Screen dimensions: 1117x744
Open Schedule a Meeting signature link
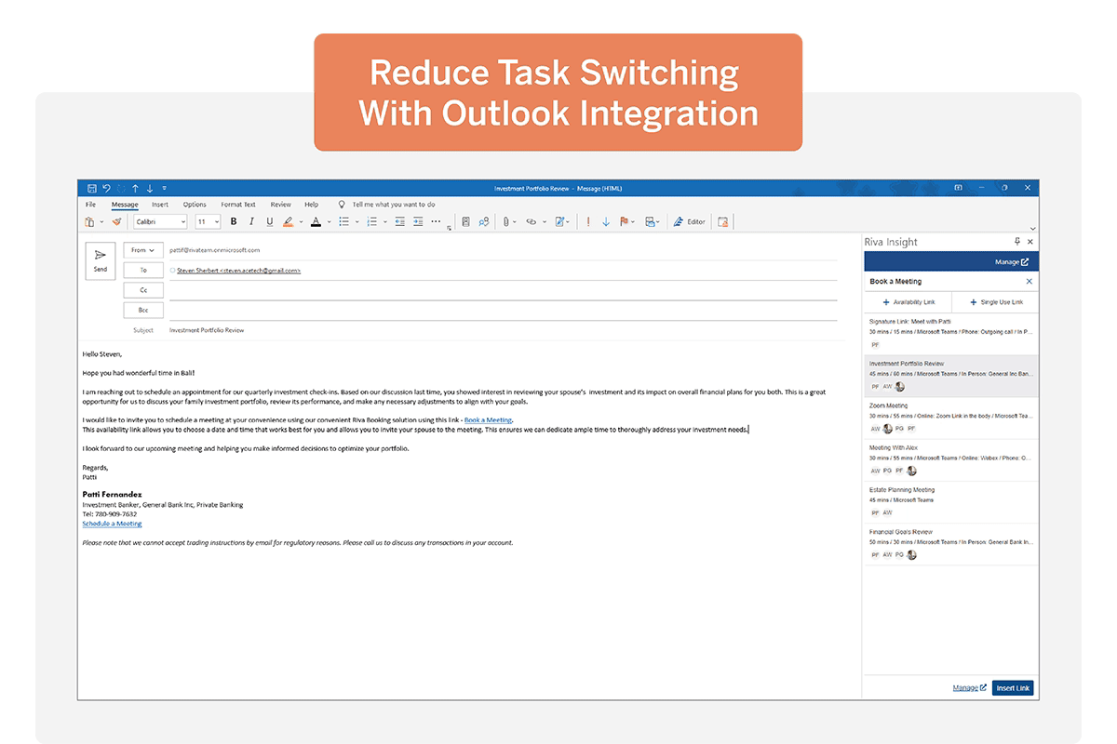112,524
